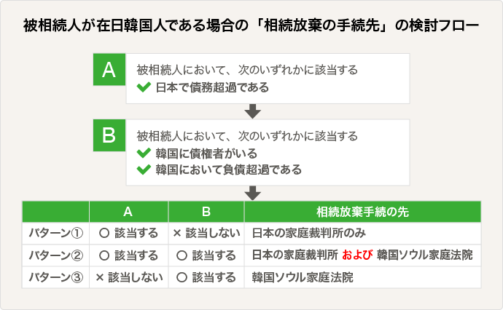Click the arrow between box A and B
The width and height of the screenshot is (503, 310).
(252, 111)
